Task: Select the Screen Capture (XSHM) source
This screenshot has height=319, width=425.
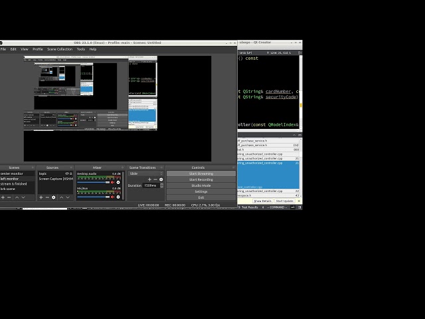Action: pyautogui.click(x=56, y=179)
